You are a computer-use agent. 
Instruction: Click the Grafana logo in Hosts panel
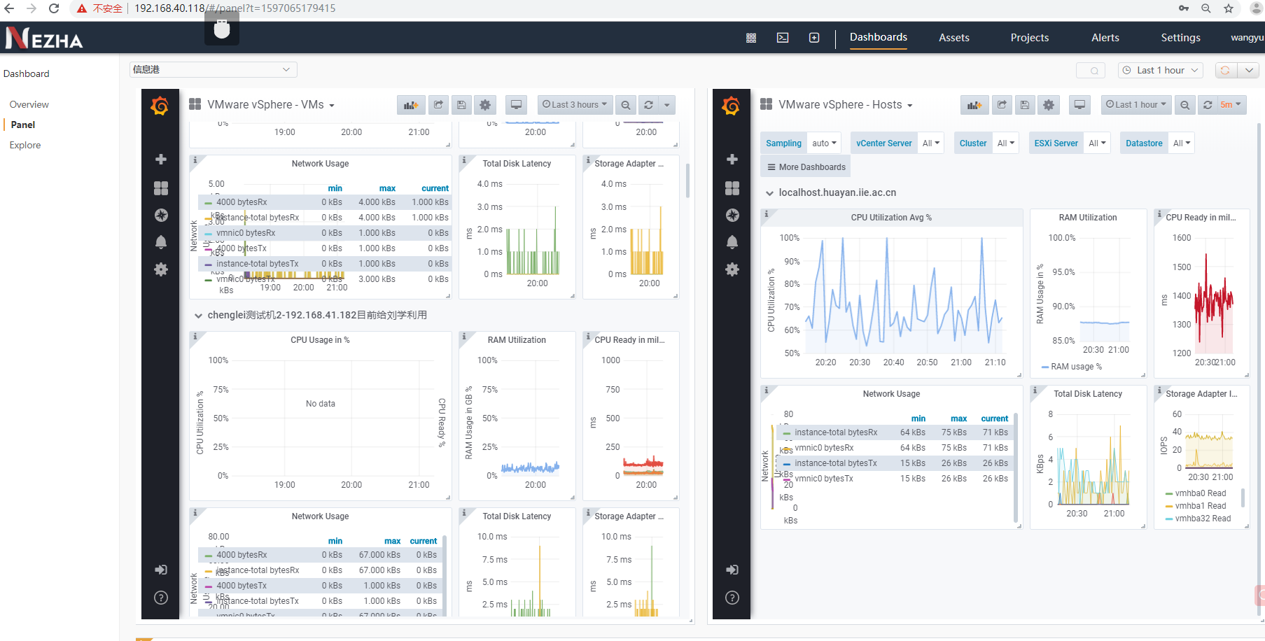731,106
